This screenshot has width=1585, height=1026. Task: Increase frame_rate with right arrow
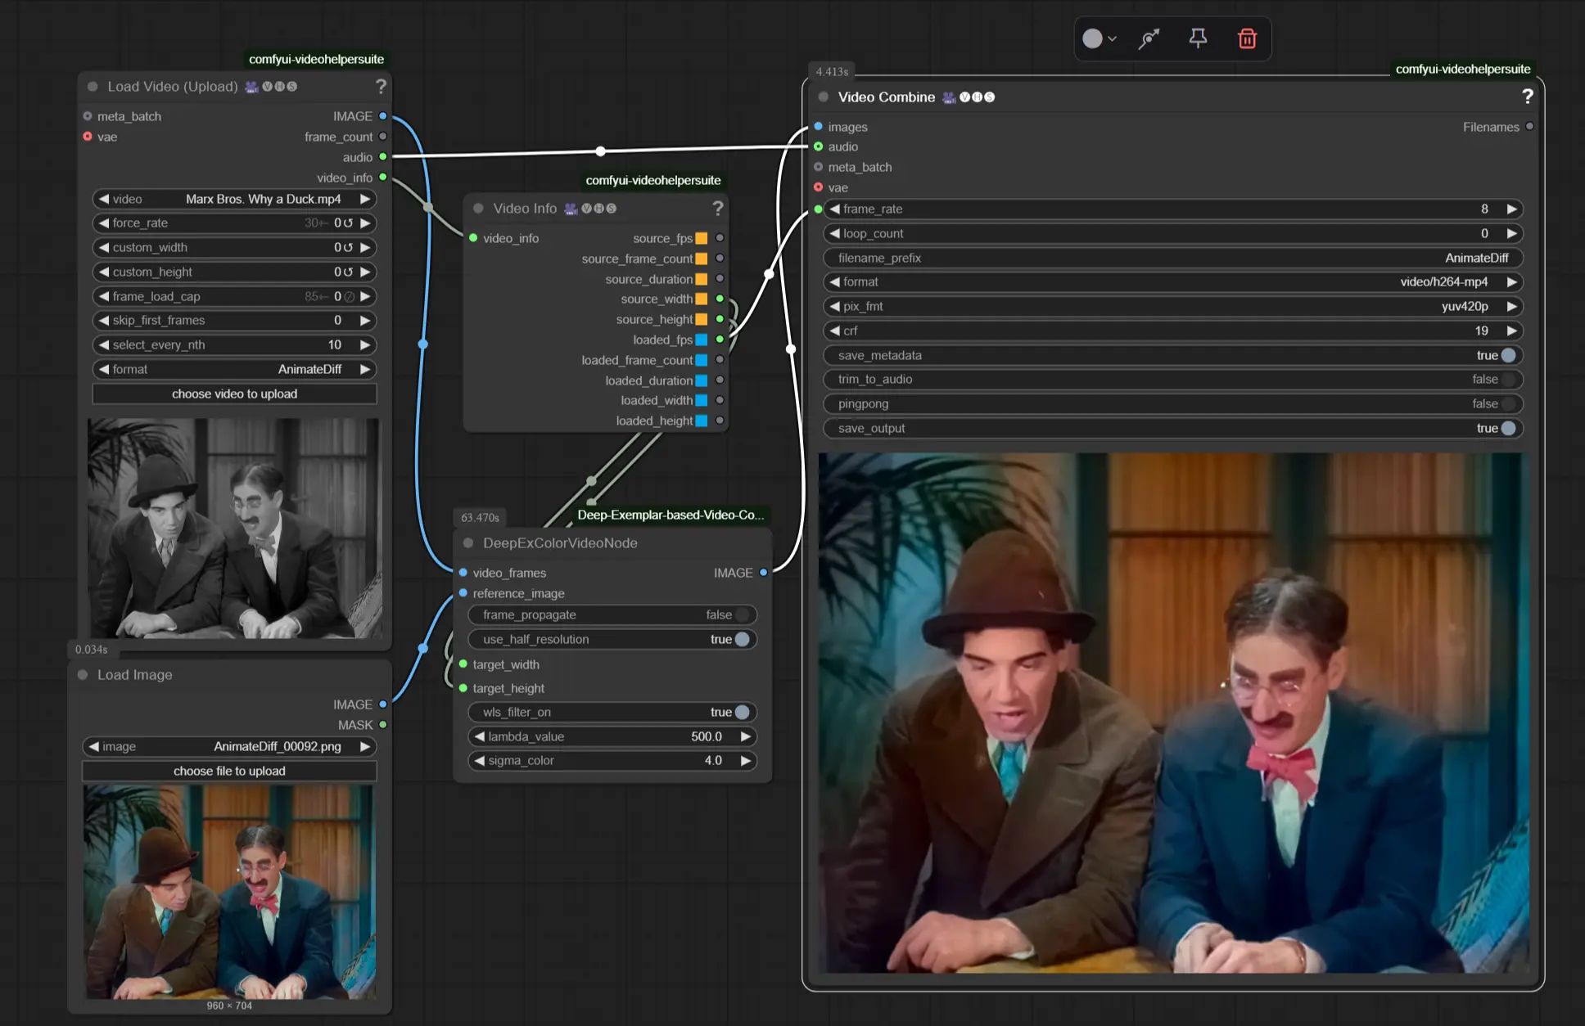[x=1511, y=209]
